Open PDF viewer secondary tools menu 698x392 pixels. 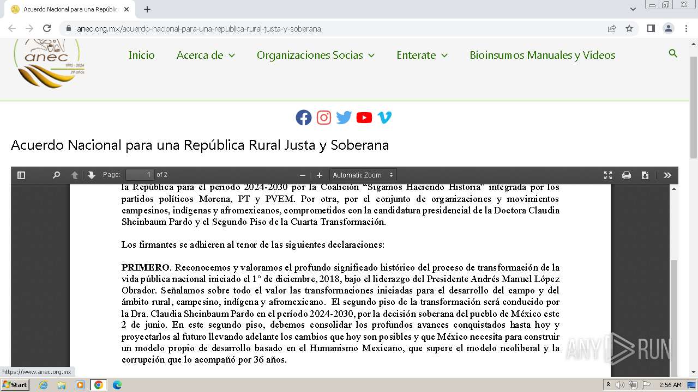[667, 175]
